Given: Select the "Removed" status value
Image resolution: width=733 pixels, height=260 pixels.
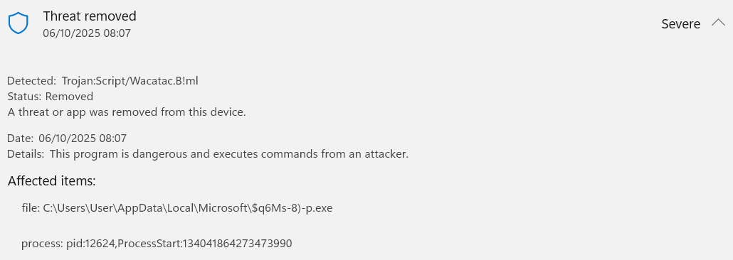Looking at the screenshot, I should click(69, 96).
